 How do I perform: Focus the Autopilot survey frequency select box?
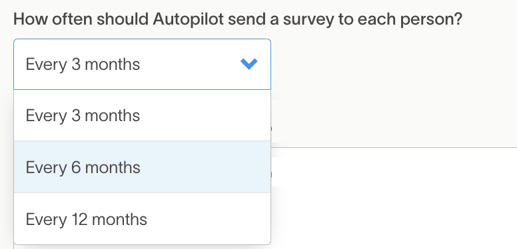[142, 64]
